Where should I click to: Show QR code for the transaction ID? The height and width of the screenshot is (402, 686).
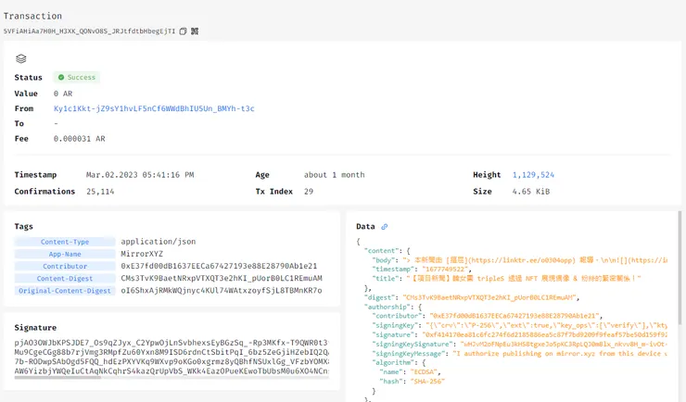[x=195, y=31]
